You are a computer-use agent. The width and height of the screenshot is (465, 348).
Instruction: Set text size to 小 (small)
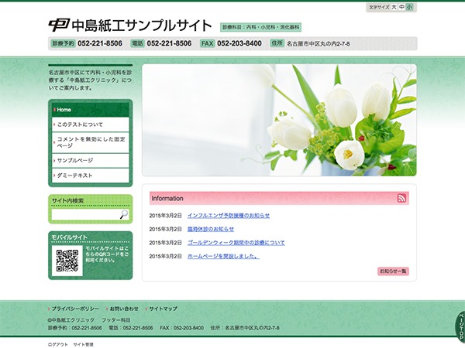(409, 7)
